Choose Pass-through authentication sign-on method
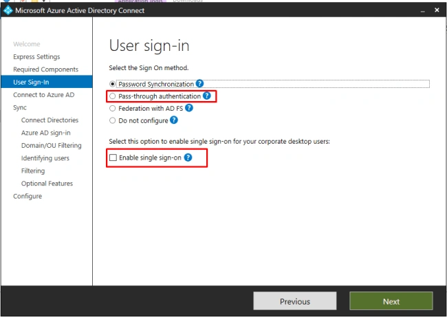 coord(113,96)
